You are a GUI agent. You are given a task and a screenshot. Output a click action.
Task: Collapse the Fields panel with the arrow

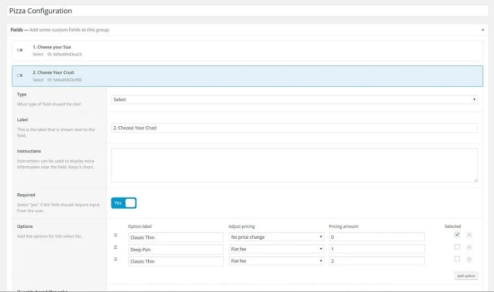click(482, 30)
